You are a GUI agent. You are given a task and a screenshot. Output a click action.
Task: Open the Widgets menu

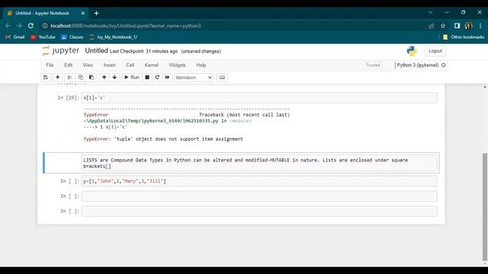(x=177, y=65)
